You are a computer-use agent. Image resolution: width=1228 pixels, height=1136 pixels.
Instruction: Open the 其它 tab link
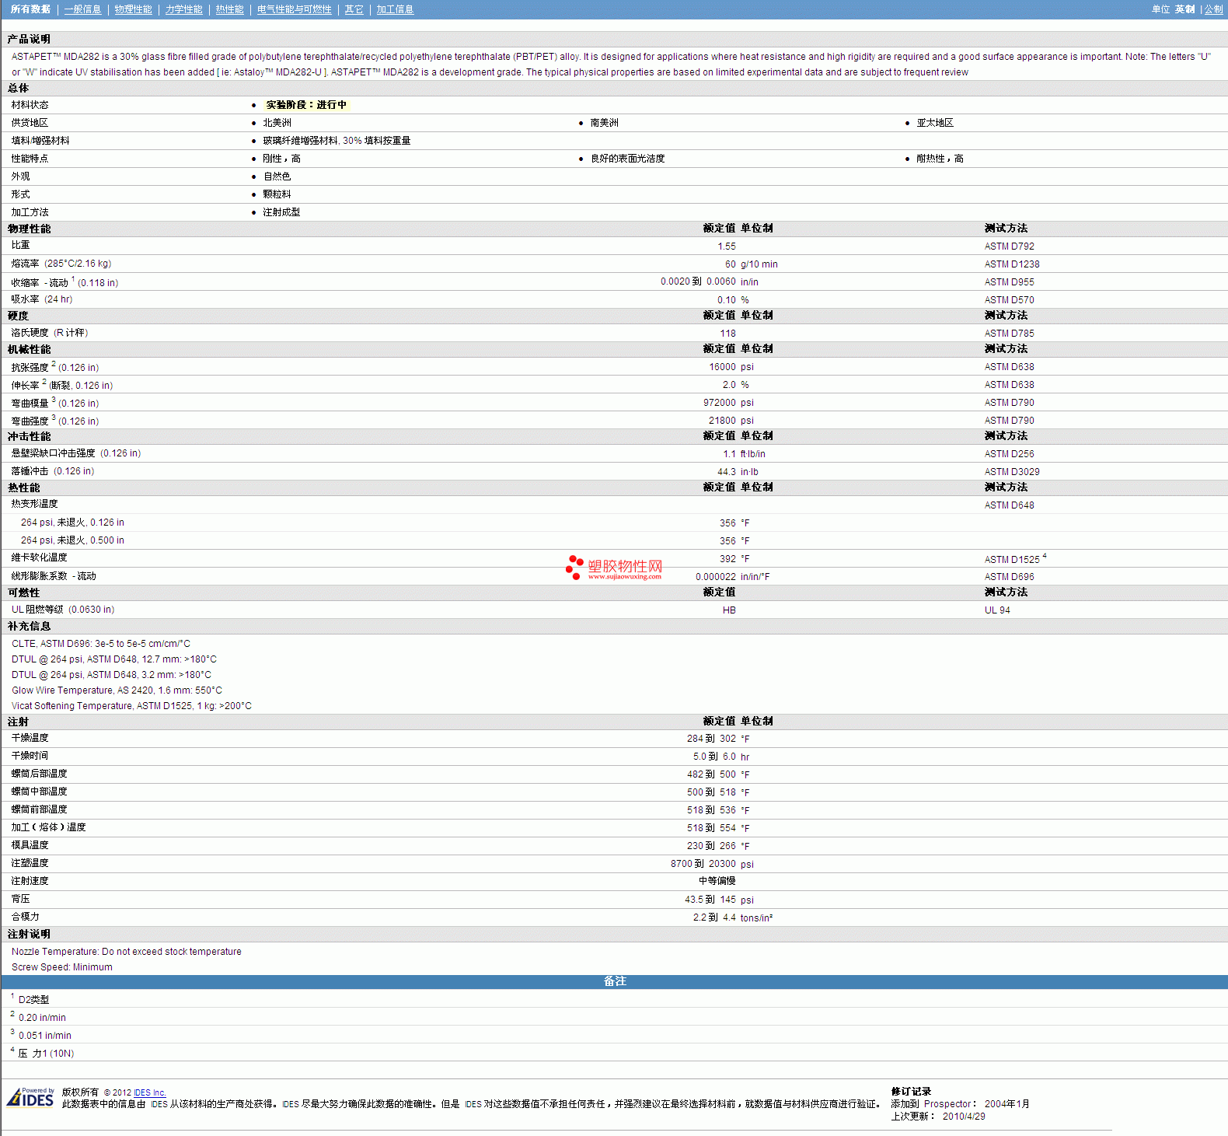[354, 9]
